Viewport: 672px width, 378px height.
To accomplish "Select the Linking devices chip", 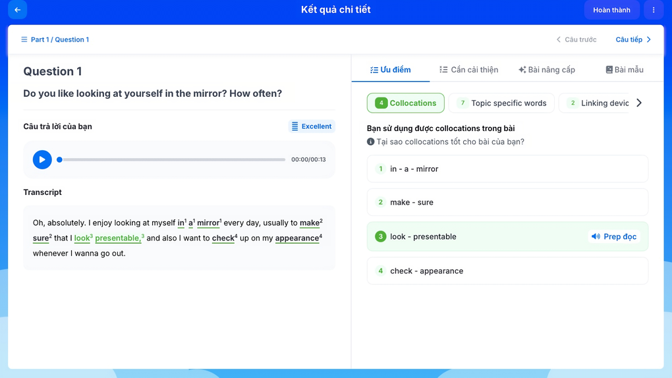I will (x=594, y=103).
